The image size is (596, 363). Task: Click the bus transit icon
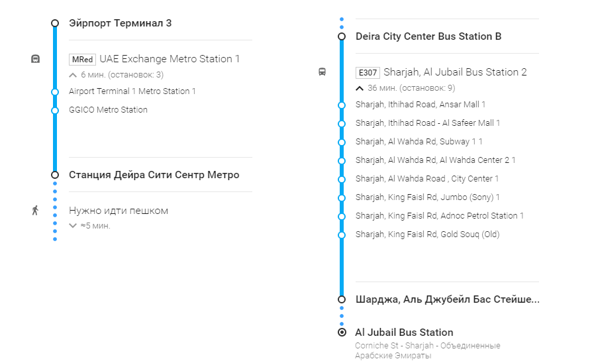322,72
